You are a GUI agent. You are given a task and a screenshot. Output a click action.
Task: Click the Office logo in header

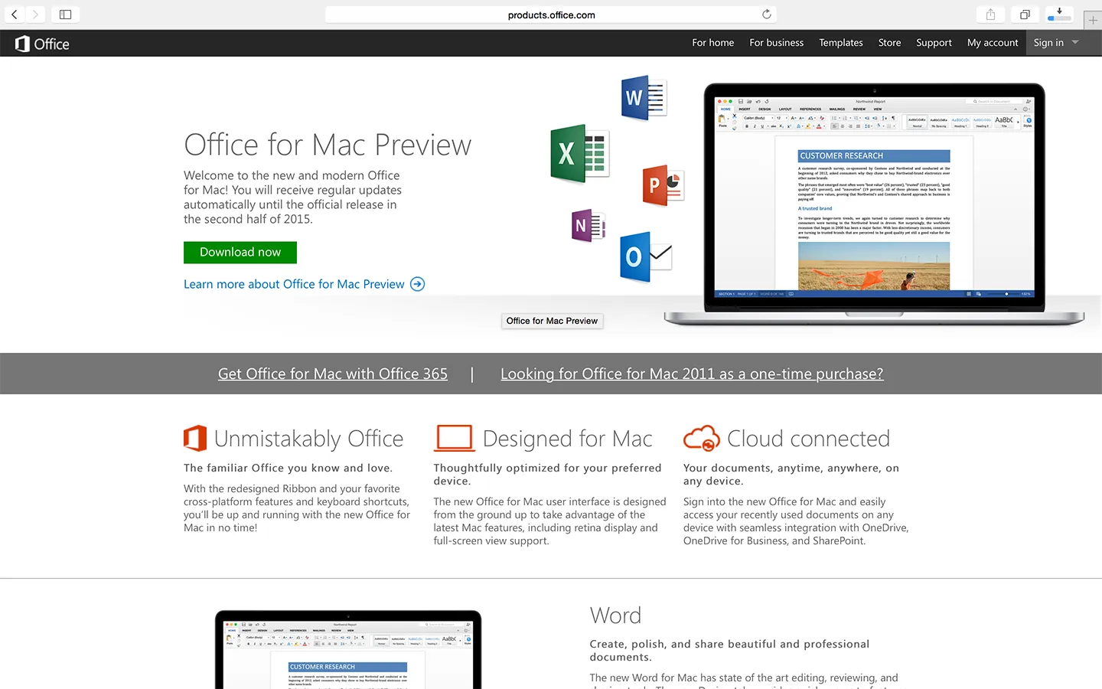[x=43, y=44]
